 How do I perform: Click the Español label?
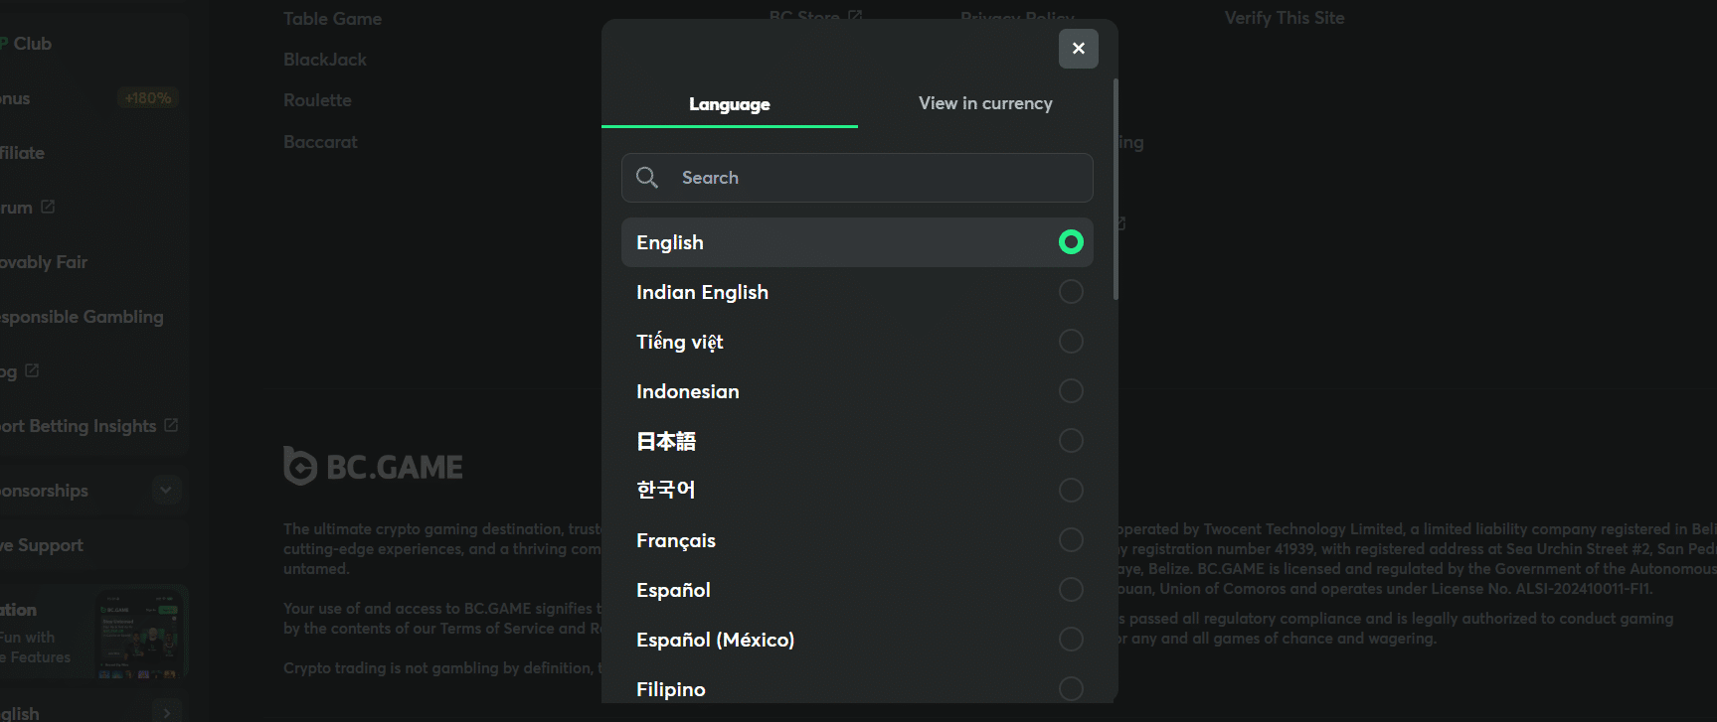tap(673, 590)
